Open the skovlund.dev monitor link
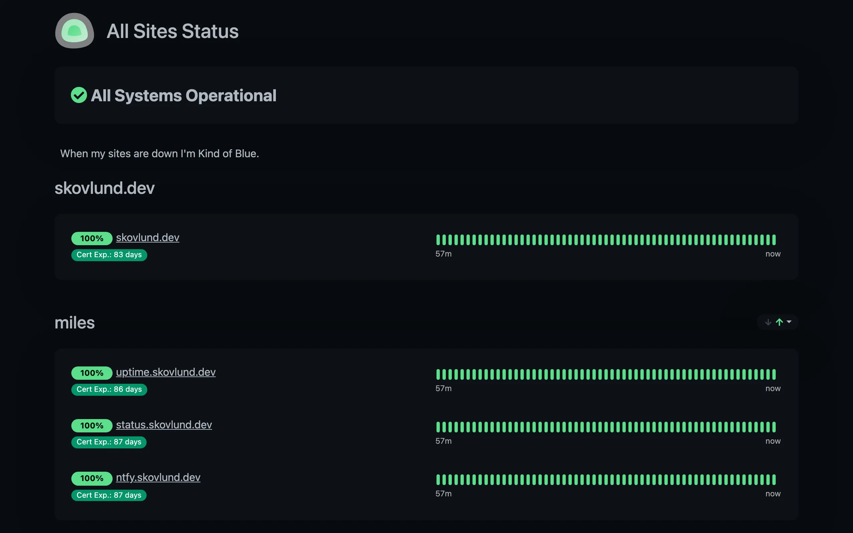The height and width of the screenshot is (533, 853). (147, 237)
